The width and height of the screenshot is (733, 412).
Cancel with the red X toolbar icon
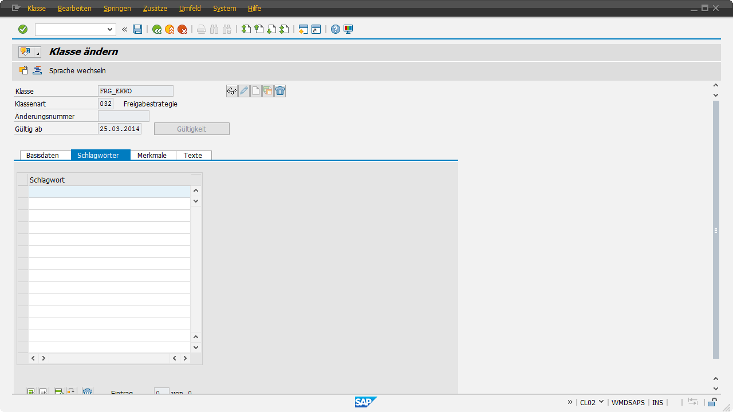tap(182, 29)
